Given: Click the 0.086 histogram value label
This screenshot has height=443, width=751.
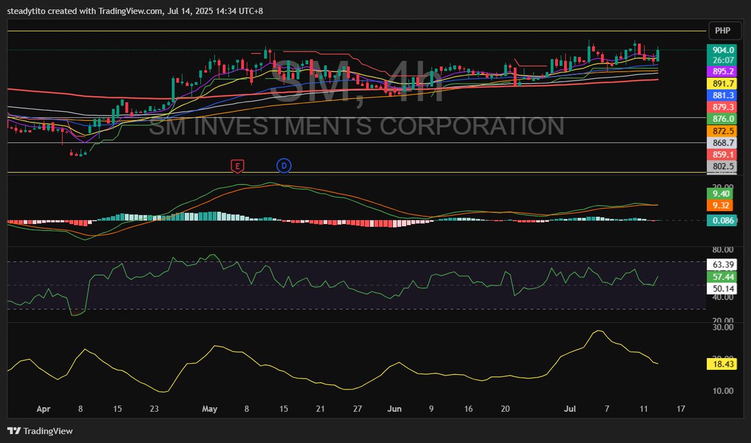Looking at the screenshot, I should (723, 220).
